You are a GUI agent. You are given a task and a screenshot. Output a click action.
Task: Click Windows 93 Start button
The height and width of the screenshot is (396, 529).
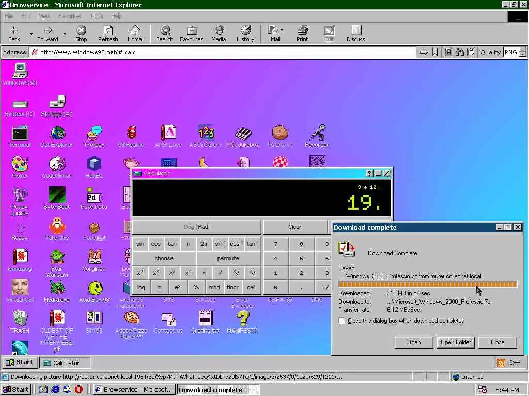click(x=20, y=362)
